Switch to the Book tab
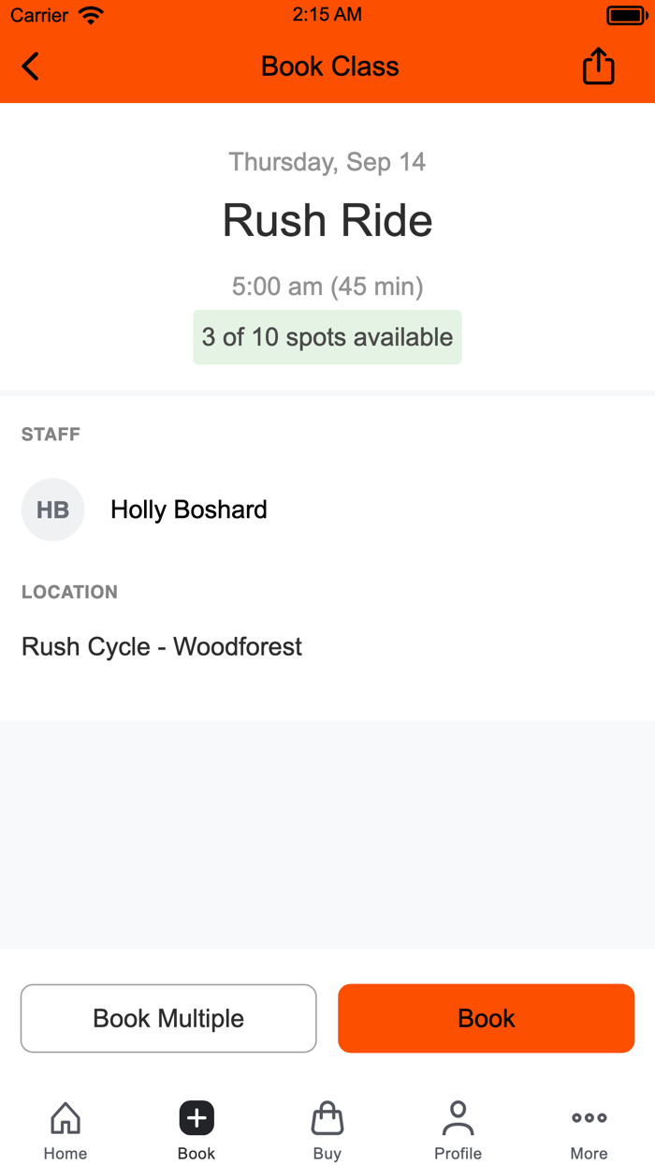This screenshot has height=1165, width=655. coord(196,1128)
